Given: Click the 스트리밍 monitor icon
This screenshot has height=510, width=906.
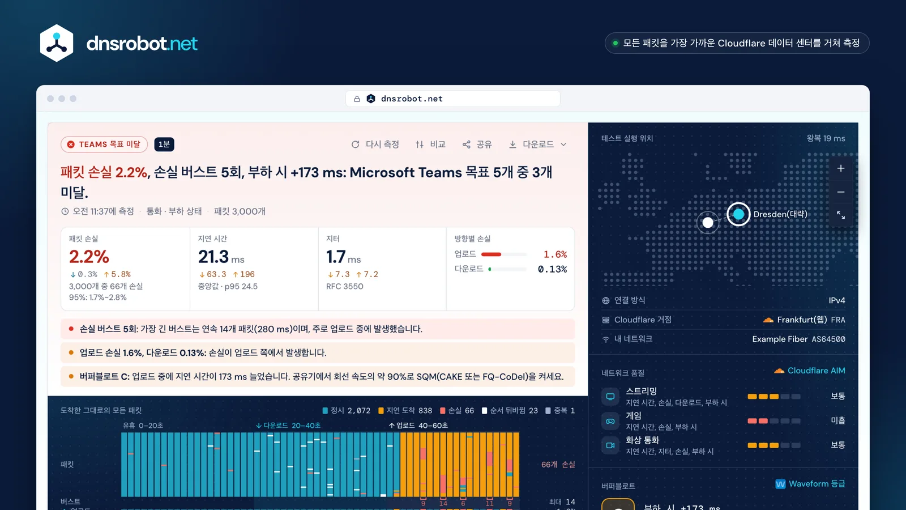Looking at the screenshot, I should pos(610,396).
